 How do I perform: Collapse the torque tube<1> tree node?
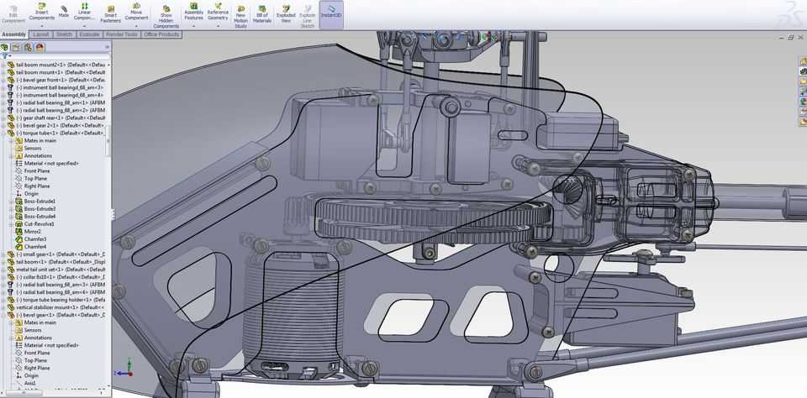coord(4,134)
